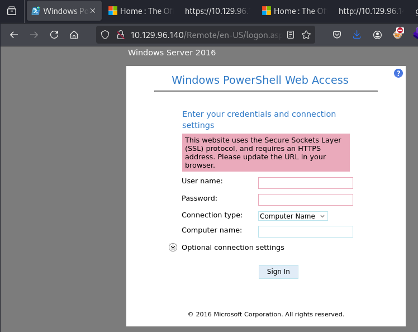Screen dimensions: 418x332
Task: Close the Windows PowerShell tab
Action: coord(93,11)
